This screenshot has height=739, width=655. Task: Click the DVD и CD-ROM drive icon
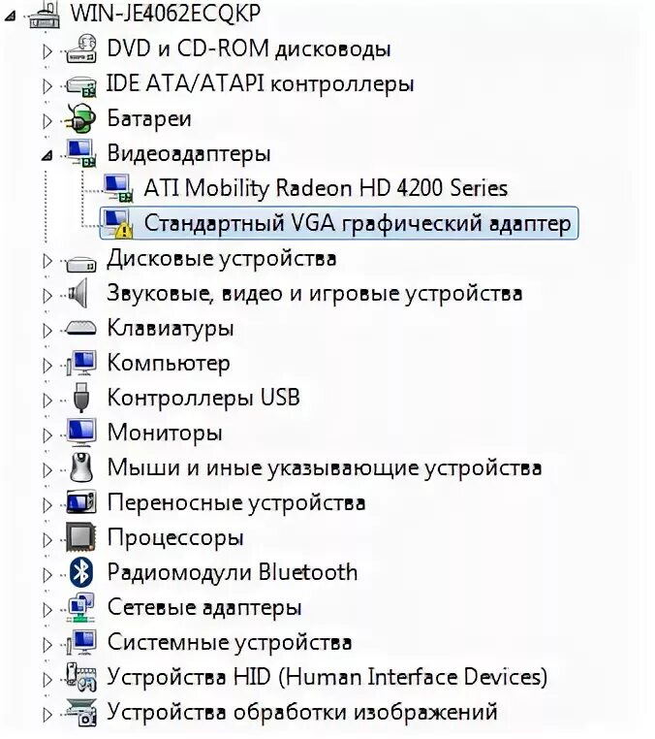point(81,49)
